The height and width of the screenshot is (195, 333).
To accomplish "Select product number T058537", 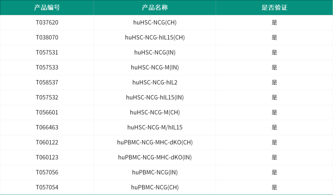I will tap(47, 83).
